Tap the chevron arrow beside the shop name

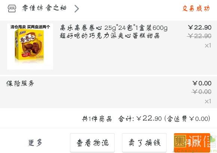[x=77, y=9]
